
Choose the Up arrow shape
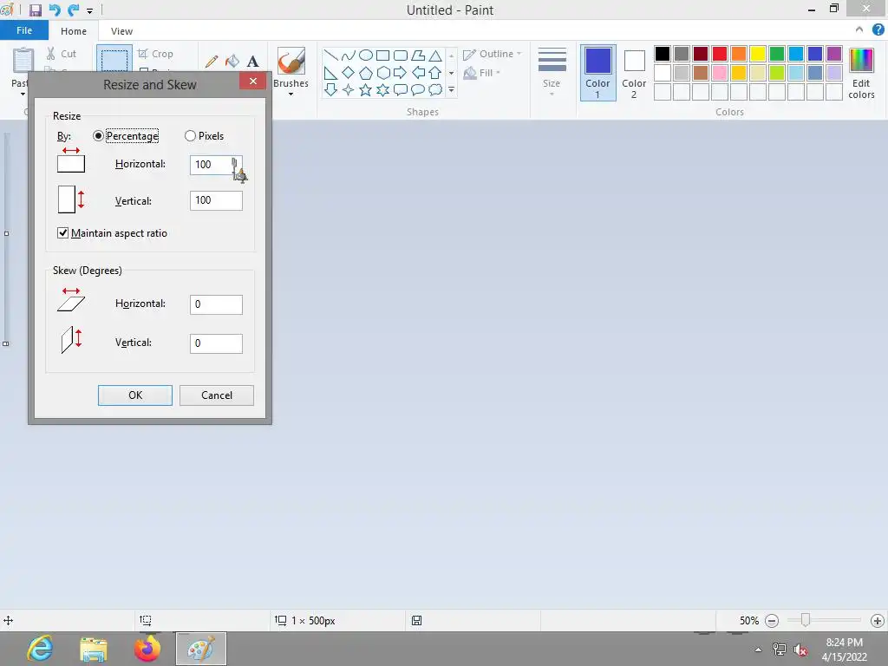(x=435, y=73)
